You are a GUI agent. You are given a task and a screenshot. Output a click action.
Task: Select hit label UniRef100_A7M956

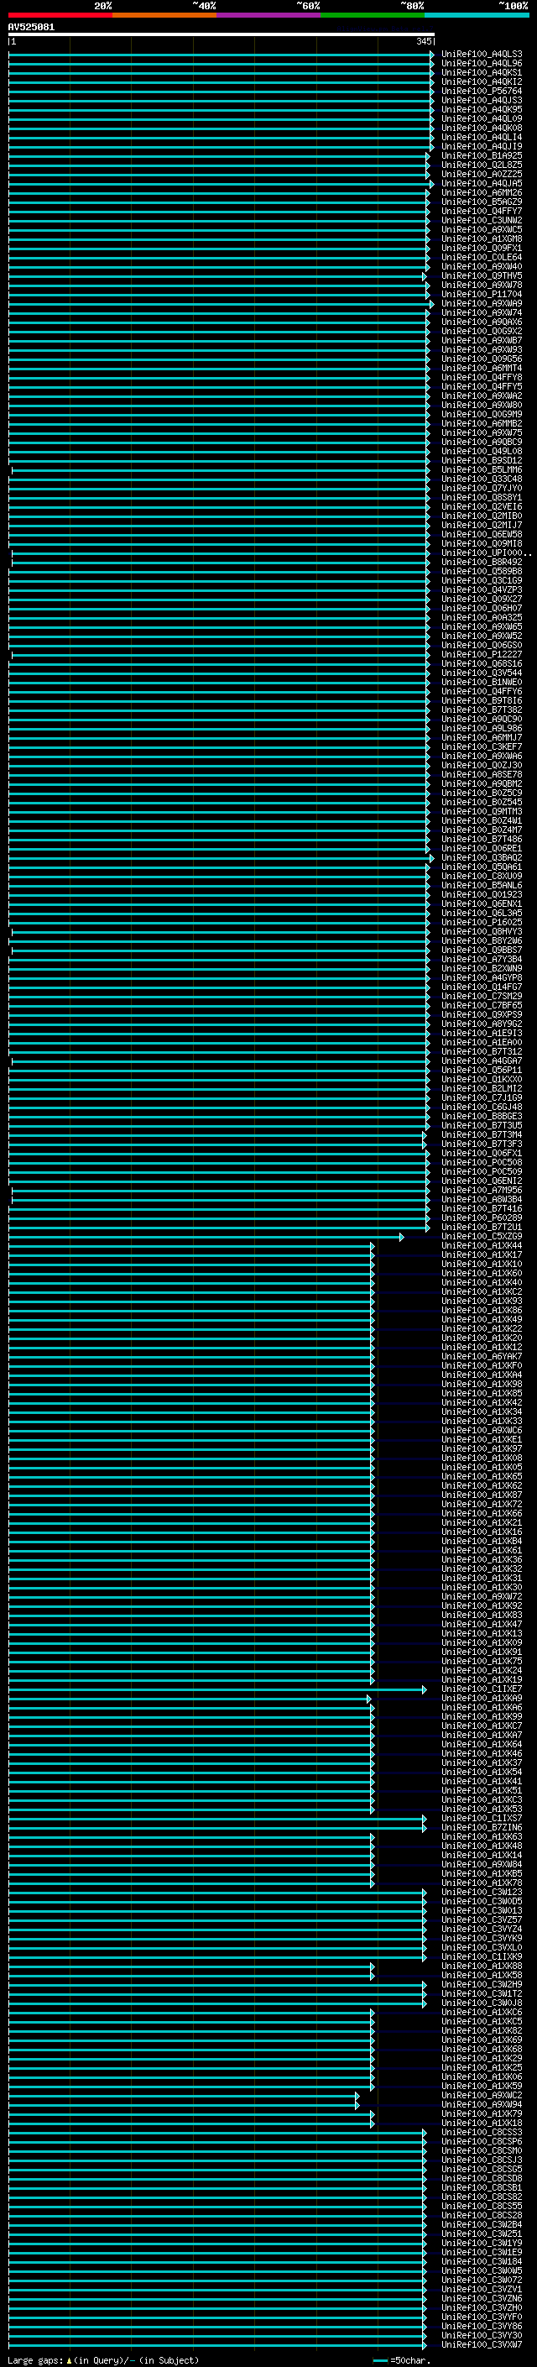click(x=481, y=1190)
